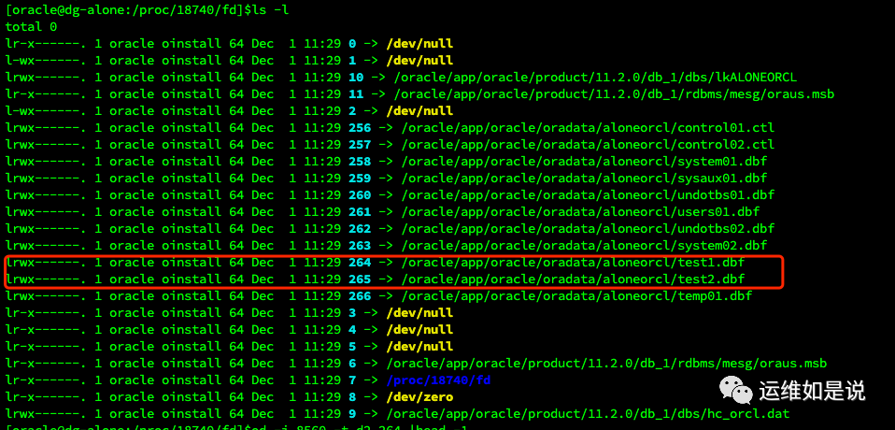This screenshot has height=430, width=895.
Task: Select the test1.dbf file path
Action: [x=573, y=263]
